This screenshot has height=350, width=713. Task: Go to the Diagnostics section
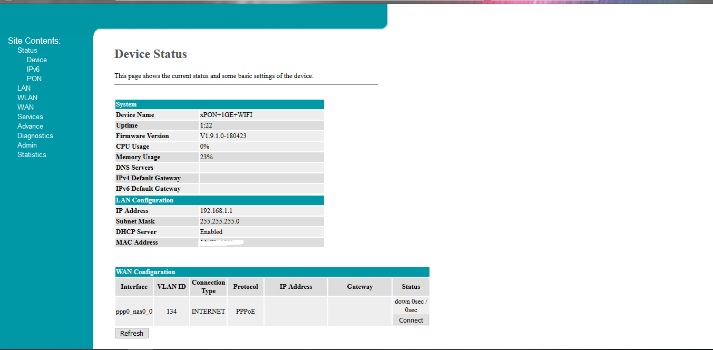[35, 136]
